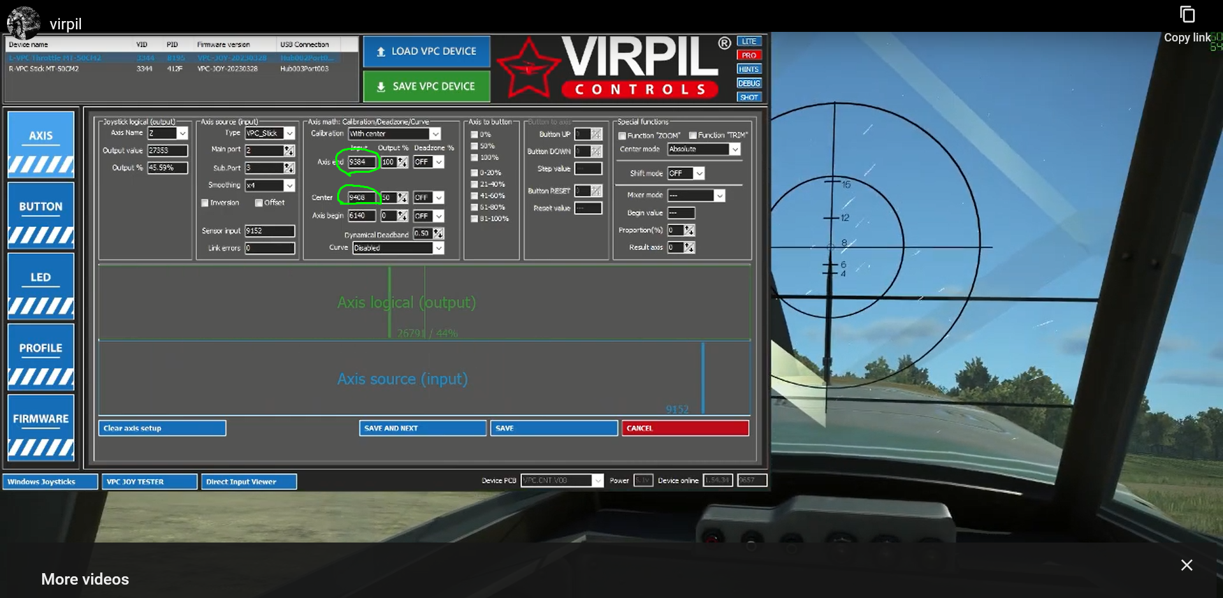Click the SAVE AND NEXT button

coord(423,428)
